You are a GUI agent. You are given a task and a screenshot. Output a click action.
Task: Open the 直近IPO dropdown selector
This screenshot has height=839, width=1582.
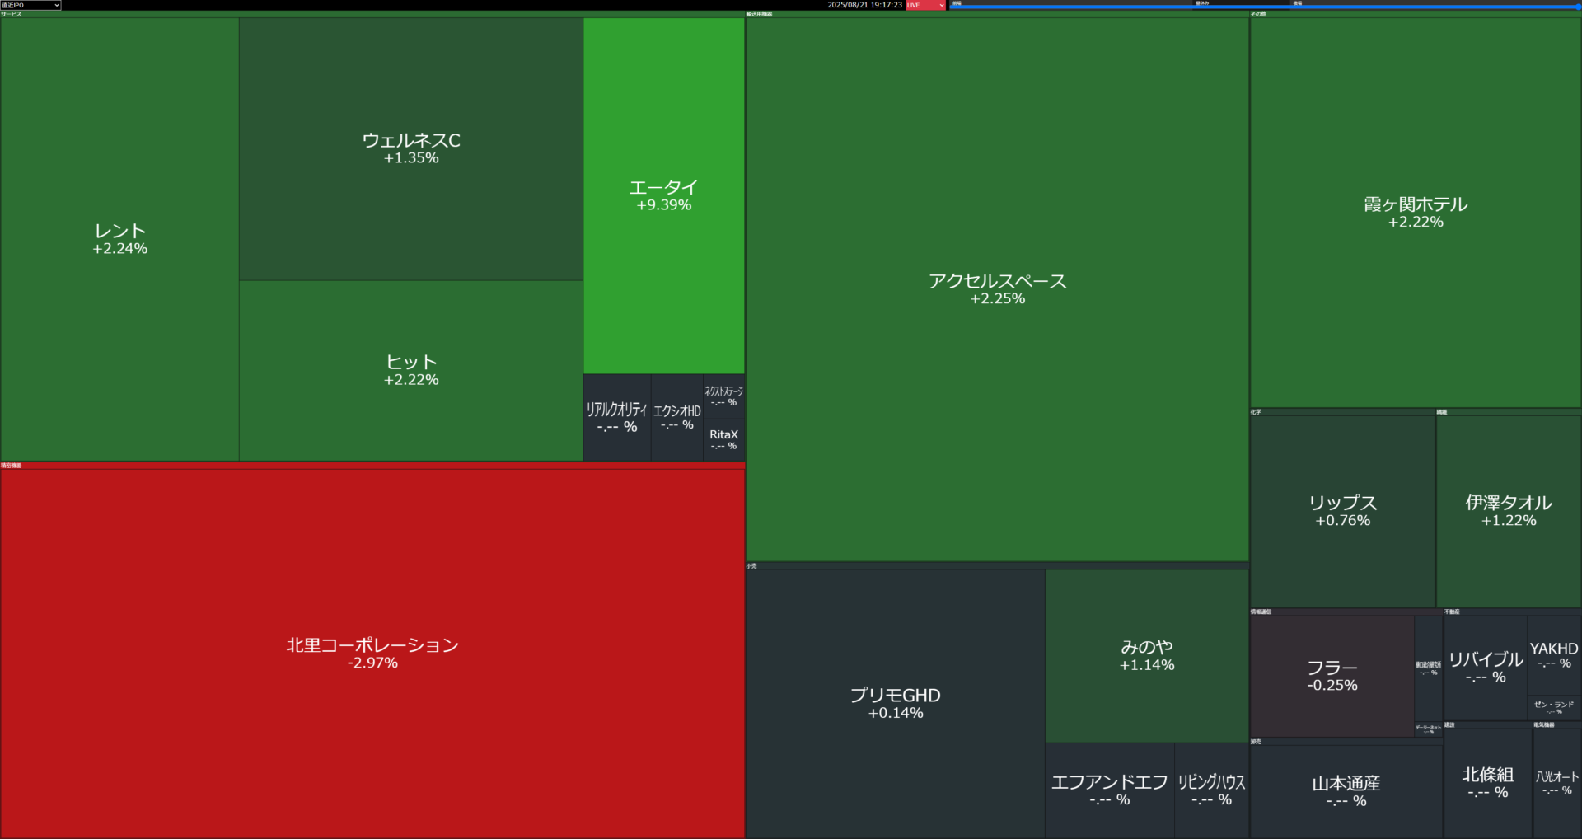point(30,5)
